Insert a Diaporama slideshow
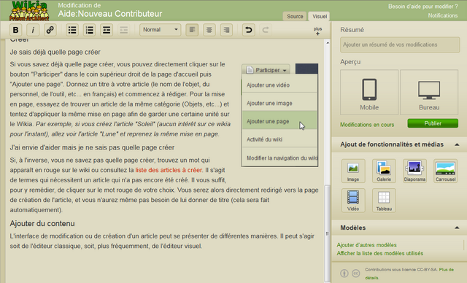 tap(414, 171)
